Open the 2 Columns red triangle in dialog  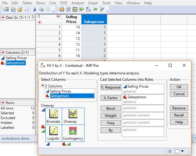click(43, 86)
